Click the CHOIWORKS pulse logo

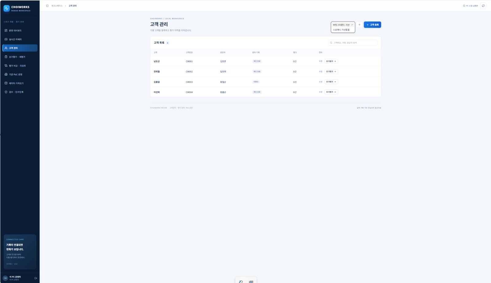click(x=6, y=8)
